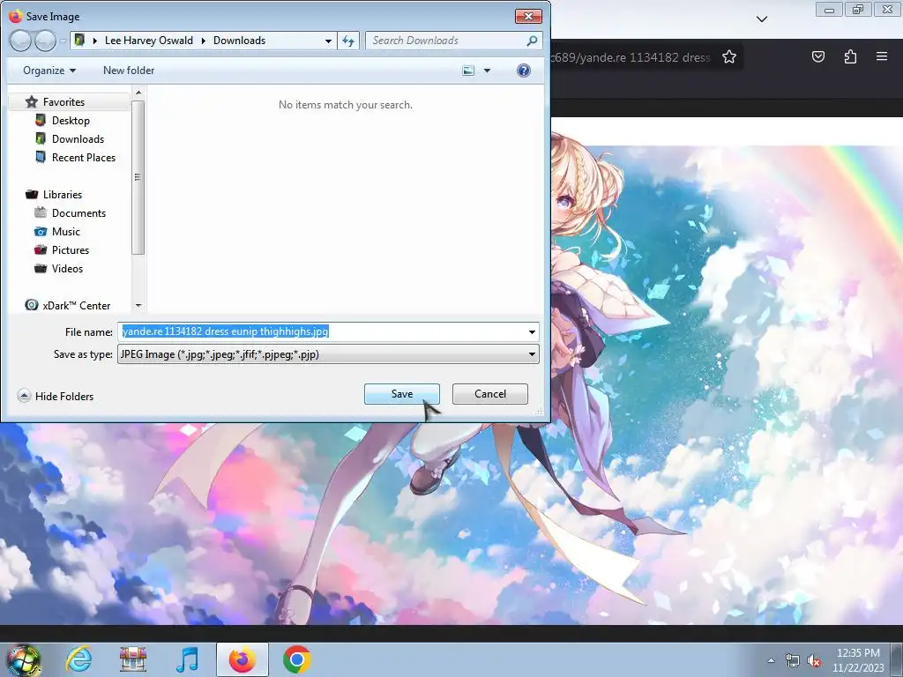
Task: Launch Google Chrome from the taskbar
Action: pos(297,659)
